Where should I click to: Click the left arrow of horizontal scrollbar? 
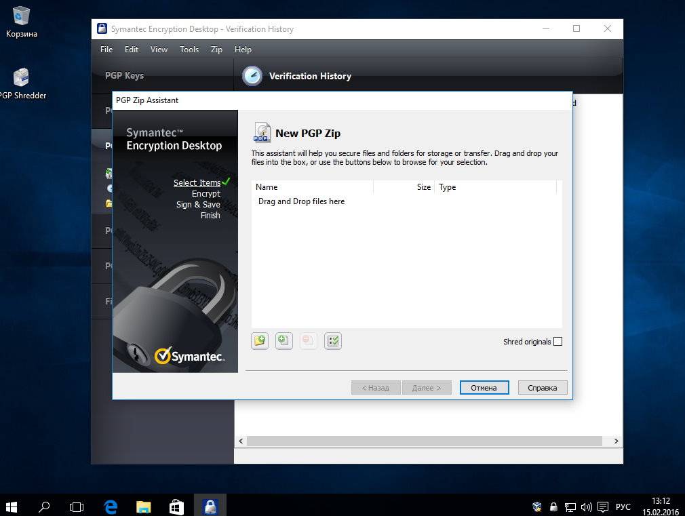pyautogui.click(x=241, y=441)
